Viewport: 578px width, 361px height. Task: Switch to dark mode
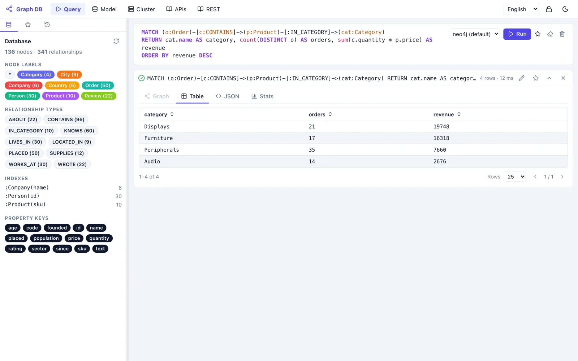pyautogui.click(x=565, y=9)
